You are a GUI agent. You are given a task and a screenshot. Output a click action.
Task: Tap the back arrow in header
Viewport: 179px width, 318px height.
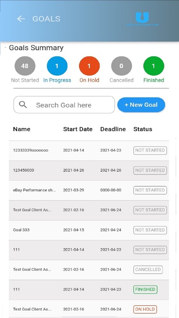pyautogui.click(x=21, y=19)
